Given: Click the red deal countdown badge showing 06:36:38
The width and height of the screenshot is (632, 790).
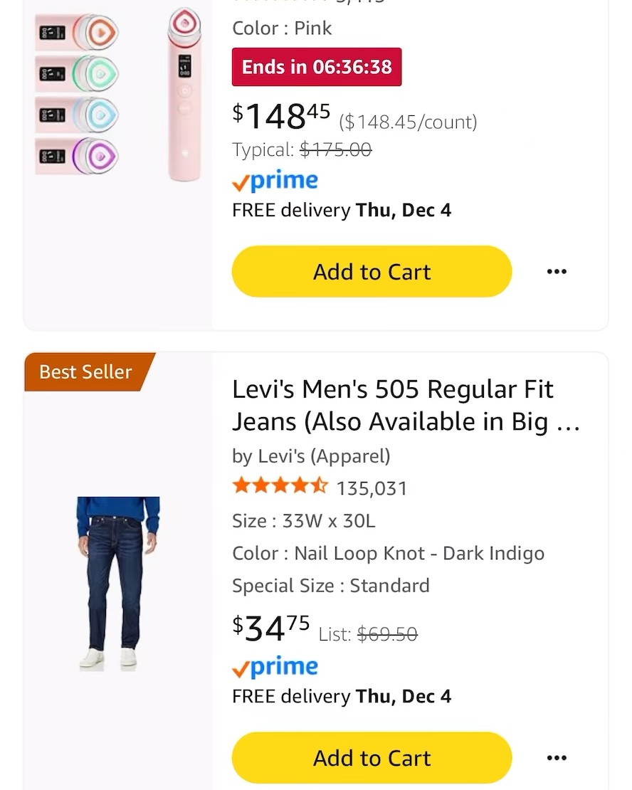Looking at the screenshot, I should click(x=316, y=67).
